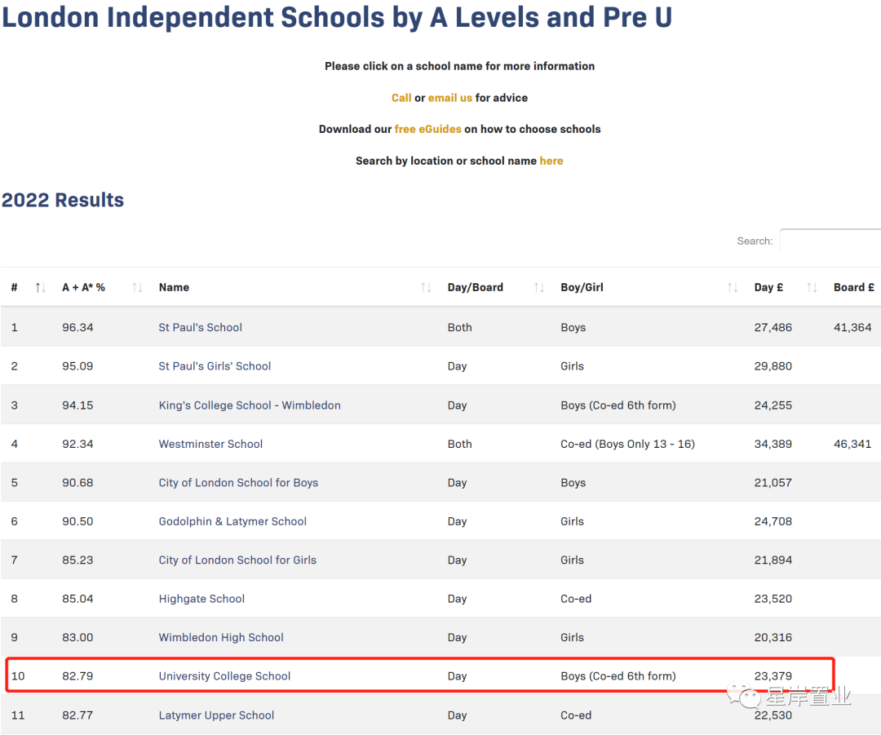Sort by Day/Board column arrows
The height and width of the screenshot is (735, 881).
click(x=539, y=288)
